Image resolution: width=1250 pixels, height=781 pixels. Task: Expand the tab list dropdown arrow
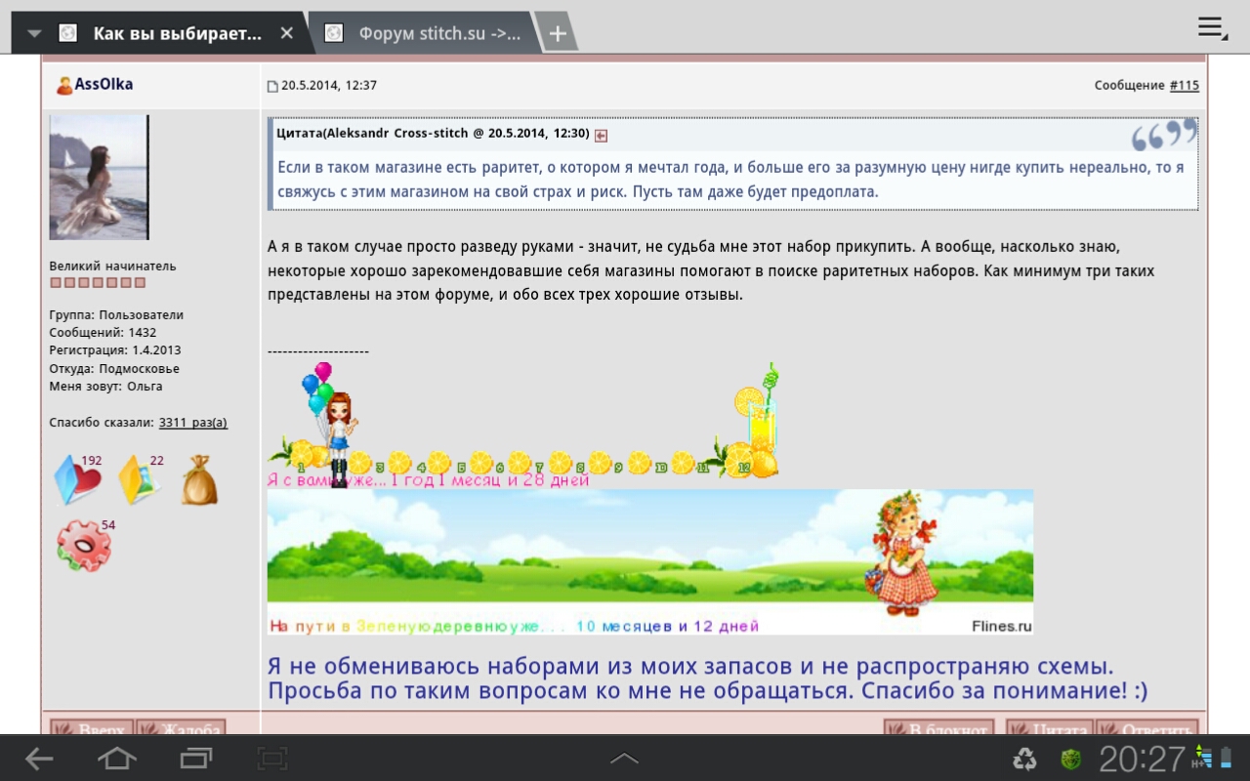[35, 33]
